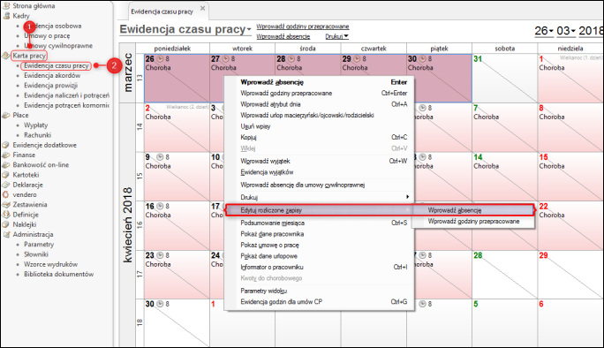The height and width of the screenshot is (348, 604).
Task: Click the Zestawienia section icon
Action: point(6,205)
